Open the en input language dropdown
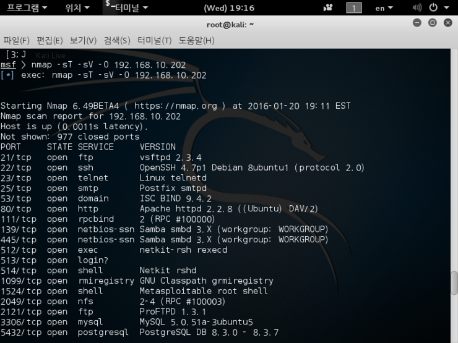This screenshot has height=343, width=458. click(x=384, y=8)
